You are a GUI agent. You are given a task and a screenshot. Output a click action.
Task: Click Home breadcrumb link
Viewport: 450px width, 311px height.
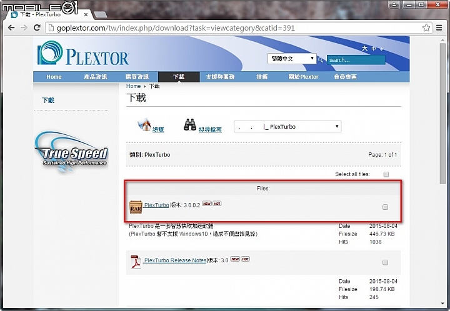tap(134, 86)
